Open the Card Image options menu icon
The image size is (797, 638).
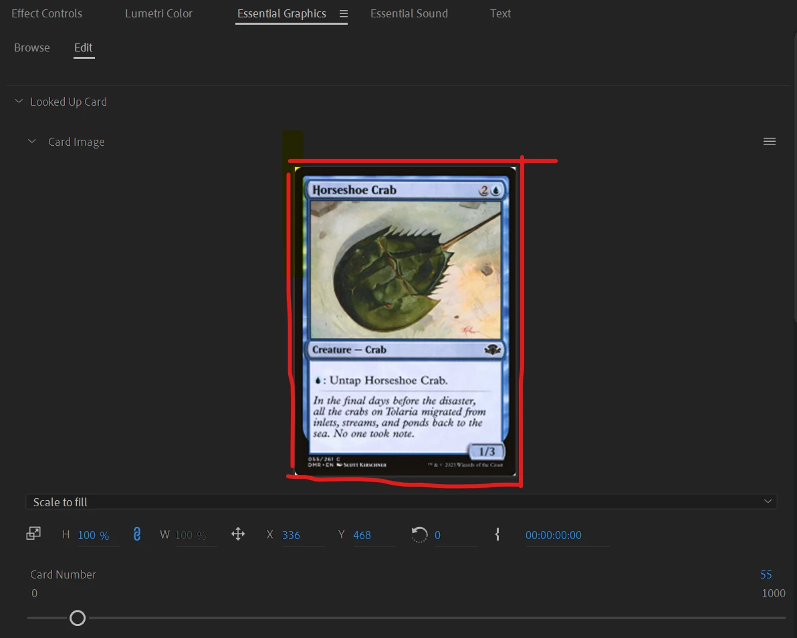coord(769,141)
